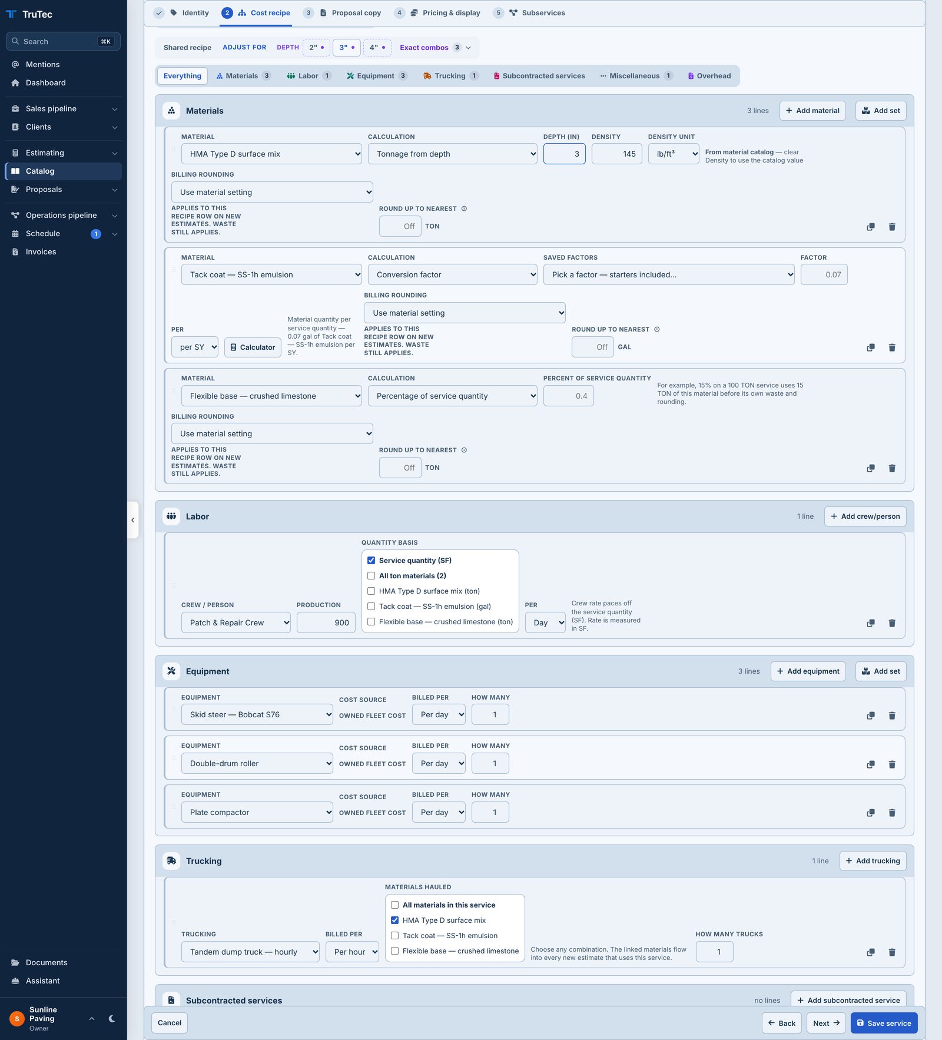This screenshot has height=1040, width=942.
Task: Collapse the sidebar with the chevron handle
Action: [x=132, y=520]
